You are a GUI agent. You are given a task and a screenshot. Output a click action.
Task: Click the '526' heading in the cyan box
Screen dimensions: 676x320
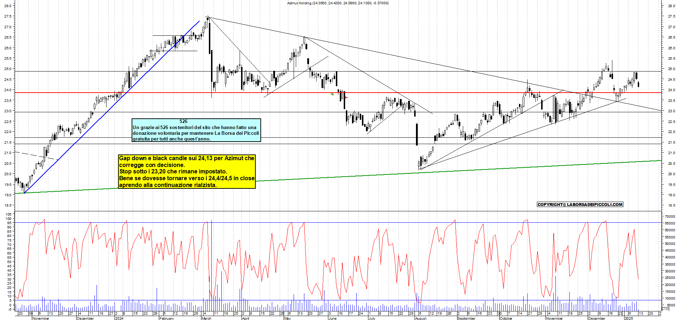pos(183,122)
